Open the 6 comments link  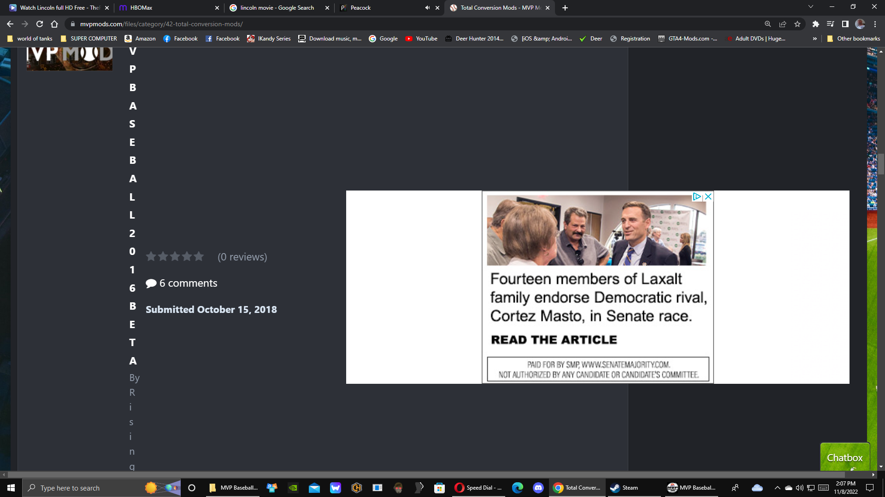pos(182,283)
